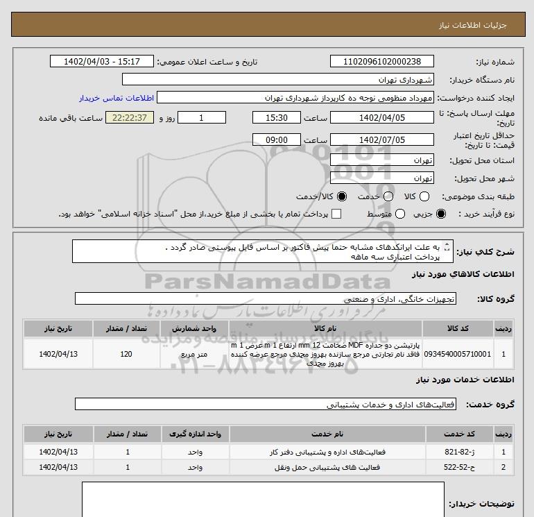The image size is (534, 517).
Task: Click the goods group field تجهیزات خانگی، اداری و صنعتی
Action: [x=266, y=298]
